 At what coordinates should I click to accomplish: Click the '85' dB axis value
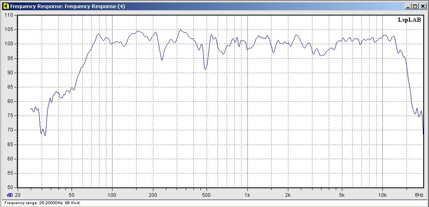[10, 87]
